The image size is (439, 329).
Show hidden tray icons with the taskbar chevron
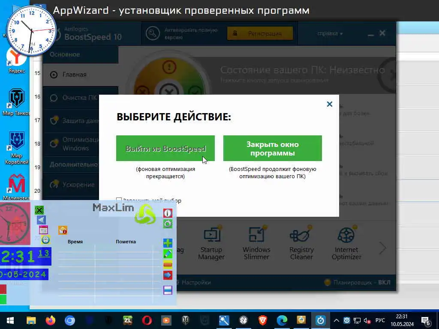pyautogui.click(x=337, y=320)
